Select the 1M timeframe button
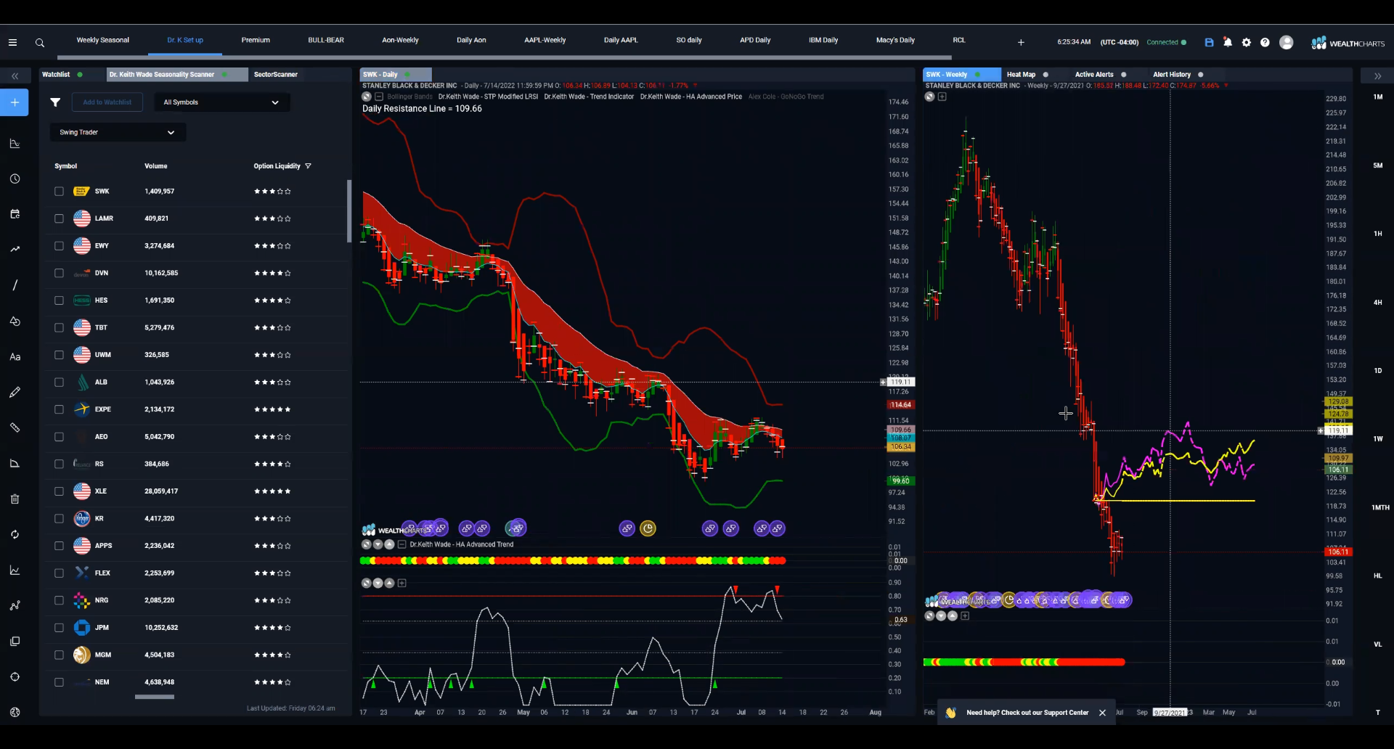 (x=1377, y=97)
